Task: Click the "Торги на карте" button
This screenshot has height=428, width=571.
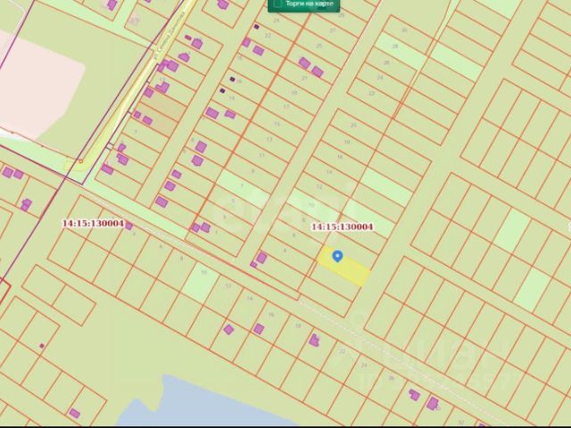Action: pyautogui.click(x=303, y=4)
